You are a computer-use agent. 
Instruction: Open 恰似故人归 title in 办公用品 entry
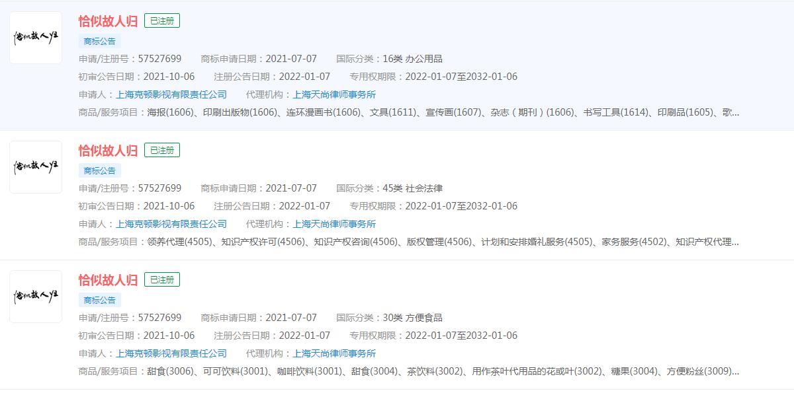pos(108,20)
